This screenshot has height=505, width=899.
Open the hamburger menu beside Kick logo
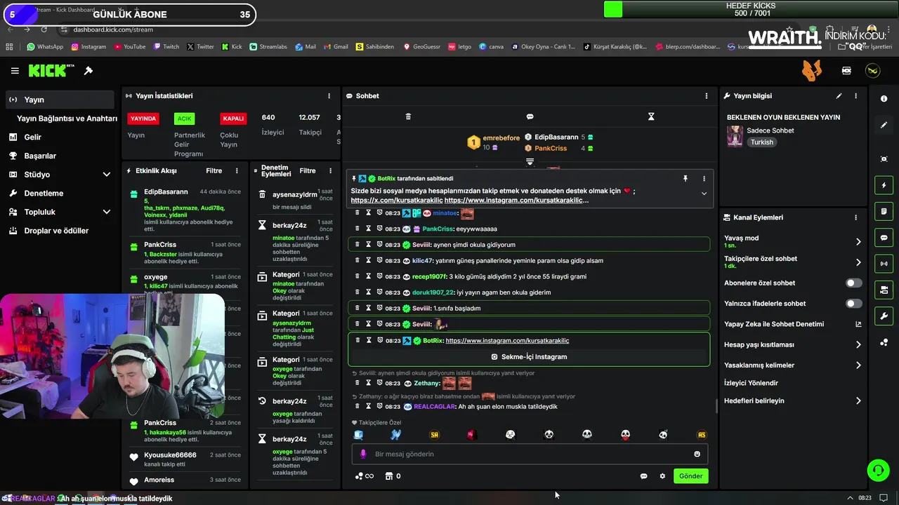(x=15, y=71)
